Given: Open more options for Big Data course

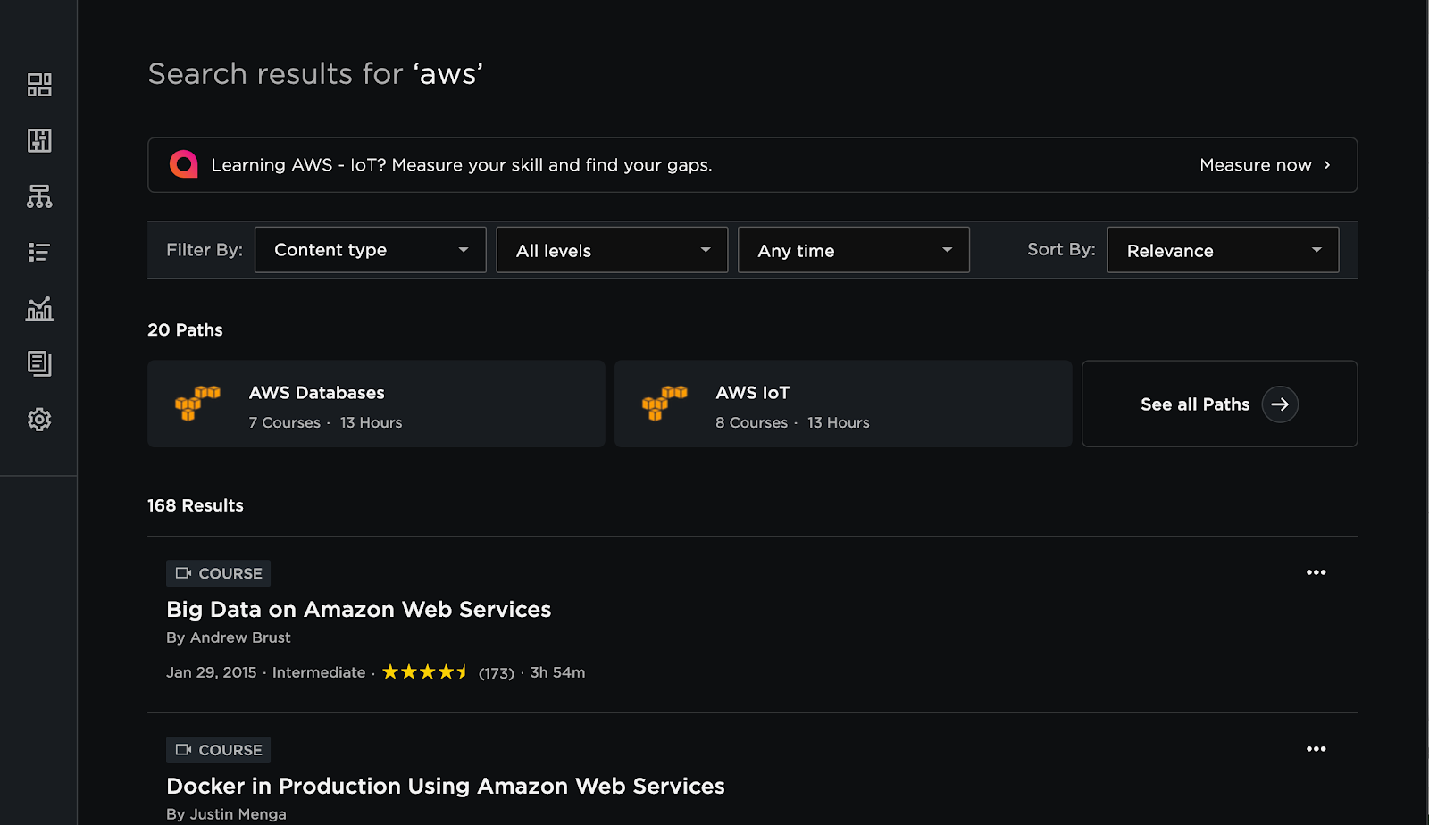Looking at the screenshot, I should click(x=1316, y=572).
